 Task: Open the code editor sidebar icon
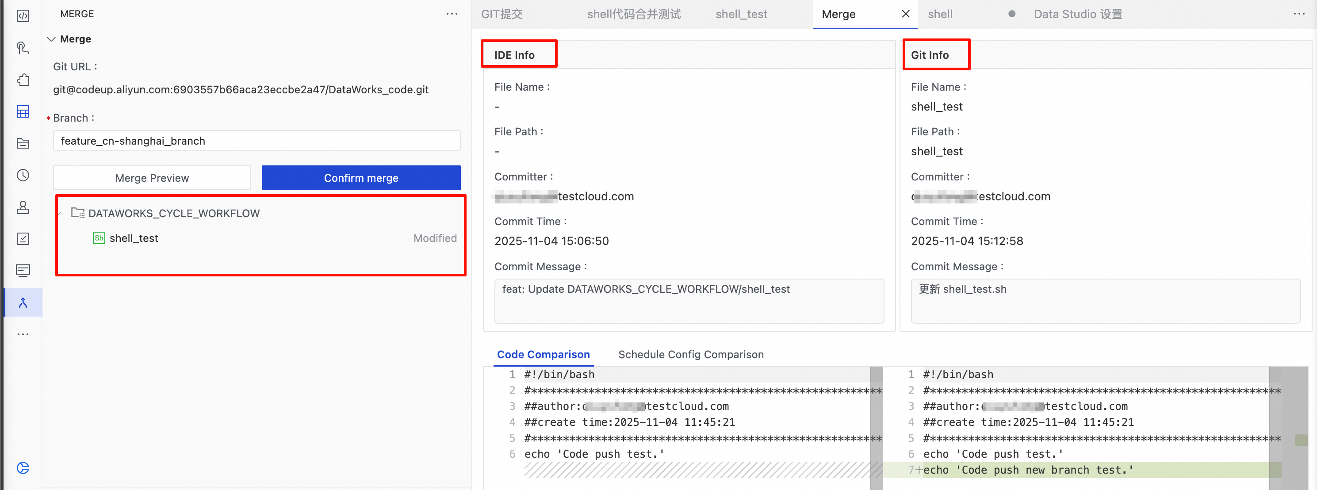click(x=23, y=16)
